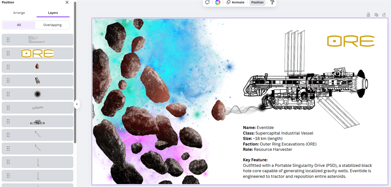
Task: Click the layers panel vertical scrollbar
Action: coord(75,70)
